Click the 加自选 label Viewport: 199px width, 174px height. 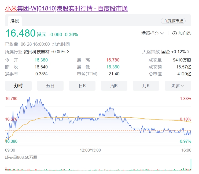pos(185,33)
